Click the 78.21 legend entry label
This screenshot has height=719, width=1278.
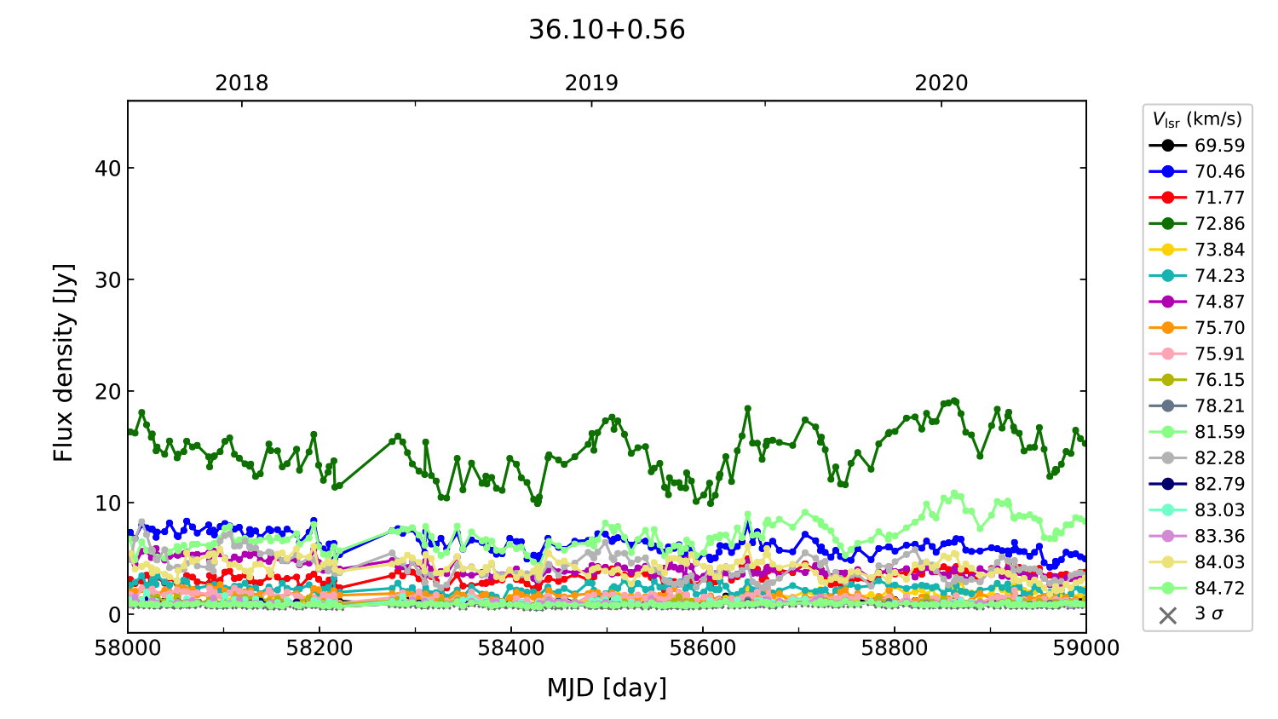(1219, 406)
